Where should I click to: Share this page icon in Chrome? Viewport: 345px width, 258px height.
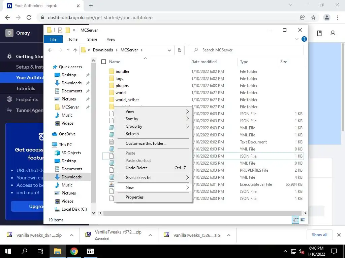303,17
